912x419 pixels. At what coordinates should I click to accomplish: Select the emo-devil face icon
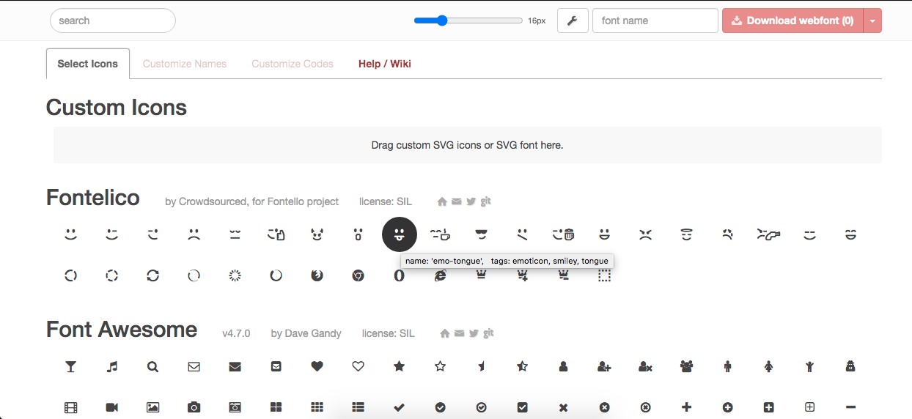(317, 234)
